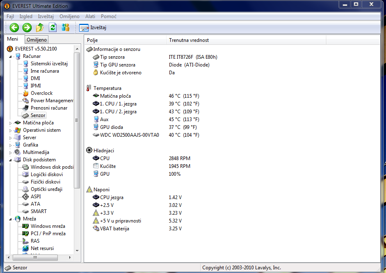This screenshot has width=386, height=273.
Task: Select the GPU dioda temperature row
Action: pos(111,127)
